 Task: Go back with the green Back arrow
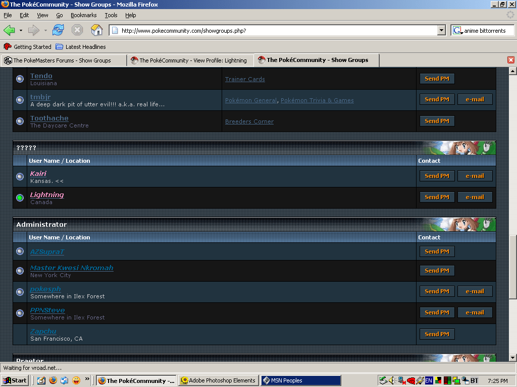tap(9, 31)
